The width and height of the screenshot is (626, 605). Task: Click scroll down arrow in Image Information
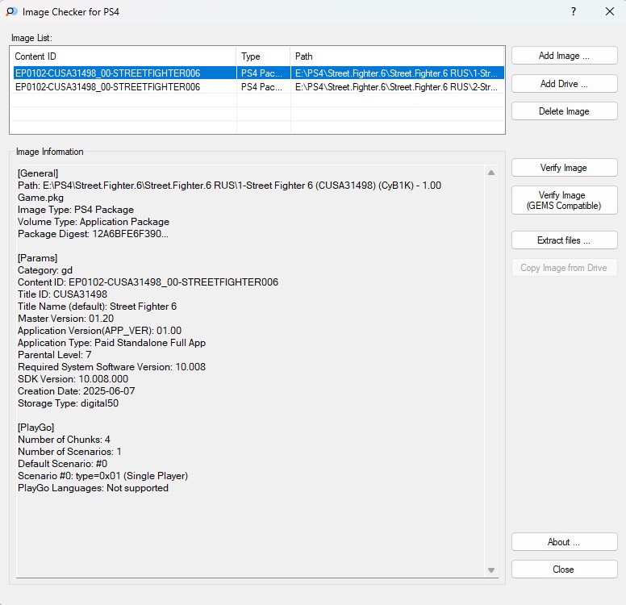pyautogui.click(x=491, y=570)
